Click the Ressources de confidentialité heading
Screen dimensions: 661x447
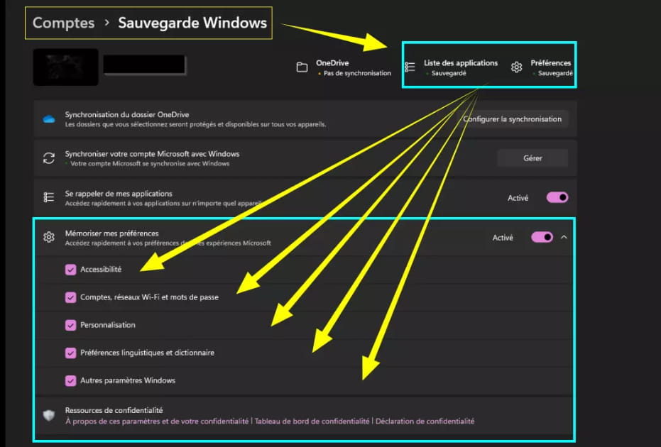pyautogui.click(x=114, y=410)
